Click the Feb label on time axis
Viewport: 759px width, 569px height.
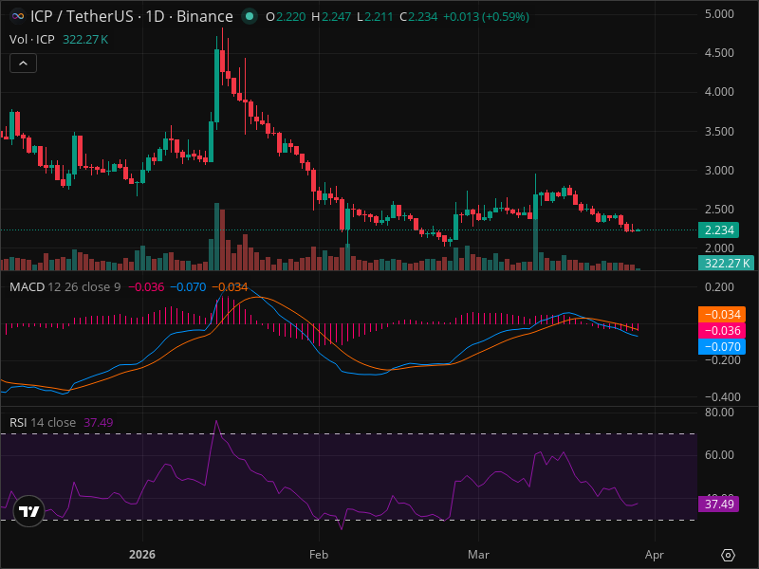tap(319, 555)
